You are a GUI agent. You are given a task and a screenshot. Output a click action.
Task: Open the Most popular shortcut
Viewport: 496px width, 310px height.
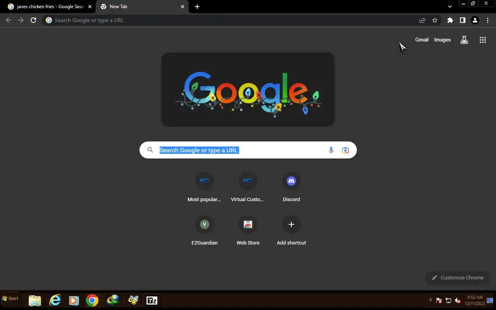click(x=204, y=188)
